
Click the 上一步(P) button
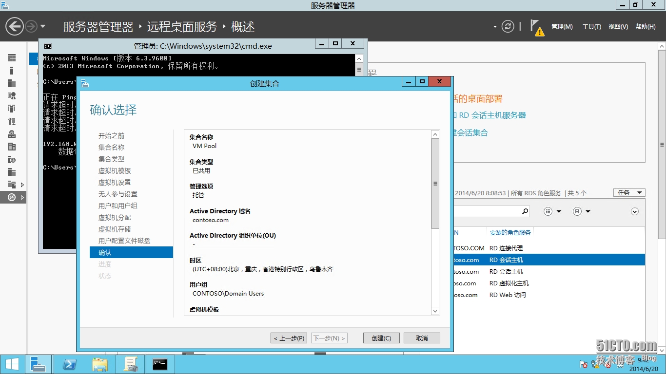tap(289, 338)
